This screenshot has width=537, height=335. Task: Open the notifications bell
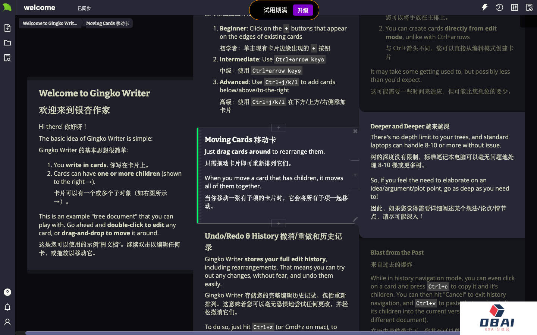pos(7,307)
